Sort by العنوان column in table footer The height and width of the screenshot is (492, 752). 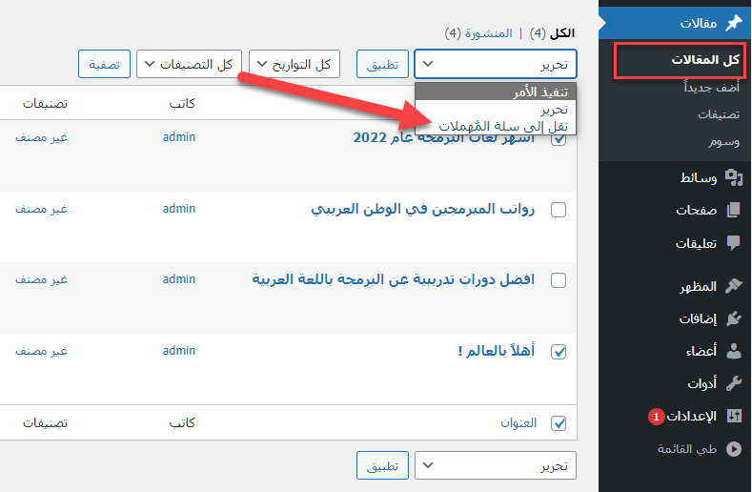point(518,423)
